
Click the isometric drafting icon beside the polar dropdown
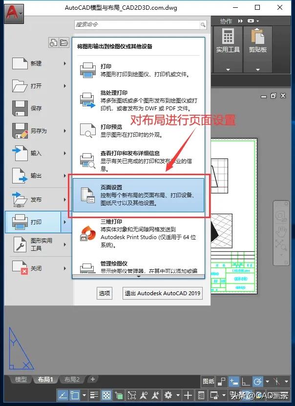[277, 382]
